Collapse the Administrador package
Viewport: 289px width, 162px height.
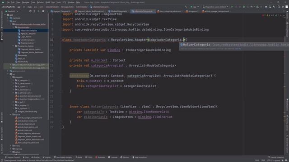point(14,27)
